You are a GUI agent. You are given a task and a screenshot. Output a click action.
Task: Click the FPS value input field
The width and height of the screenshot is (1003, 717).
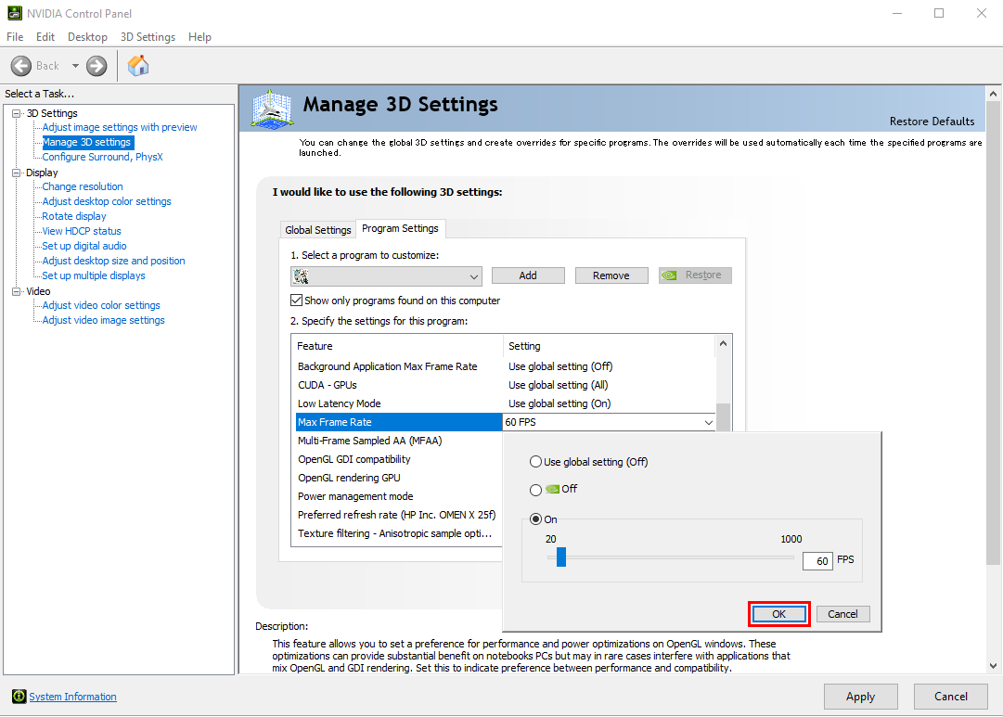point(817,561)
